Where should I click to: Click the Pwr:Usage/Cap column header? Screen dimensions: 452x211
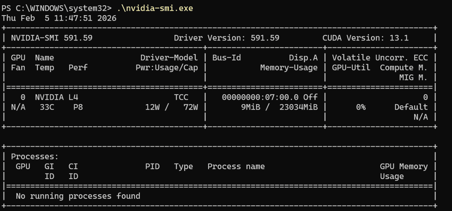tap(167, 67)
